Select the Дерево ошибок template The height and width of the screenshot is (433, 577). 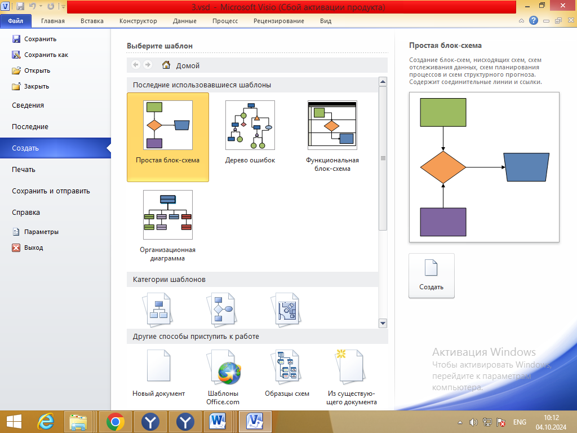point(250,132)
